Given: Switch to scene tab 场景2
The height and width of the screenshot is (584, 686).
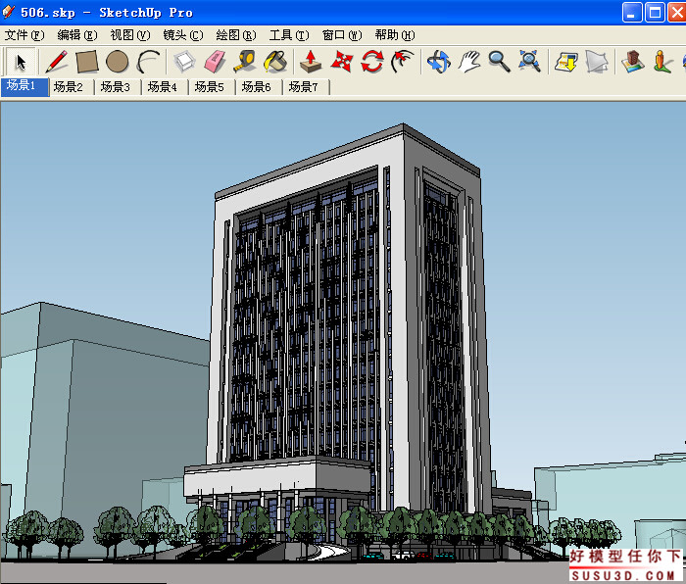Looking at the screenshot, I should (x=72, y=86).
